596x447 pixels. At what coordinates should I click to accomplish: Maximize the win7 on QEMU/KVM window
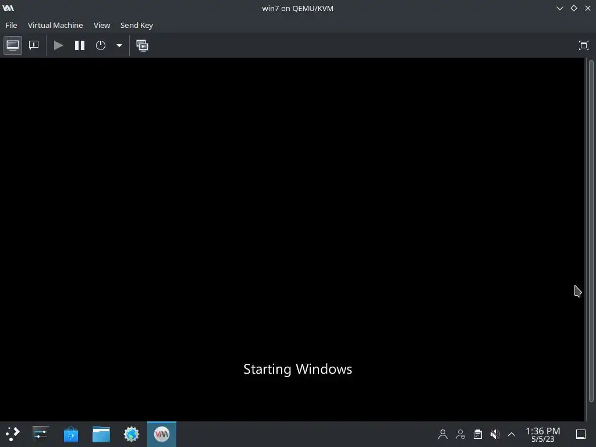point(573,8)
